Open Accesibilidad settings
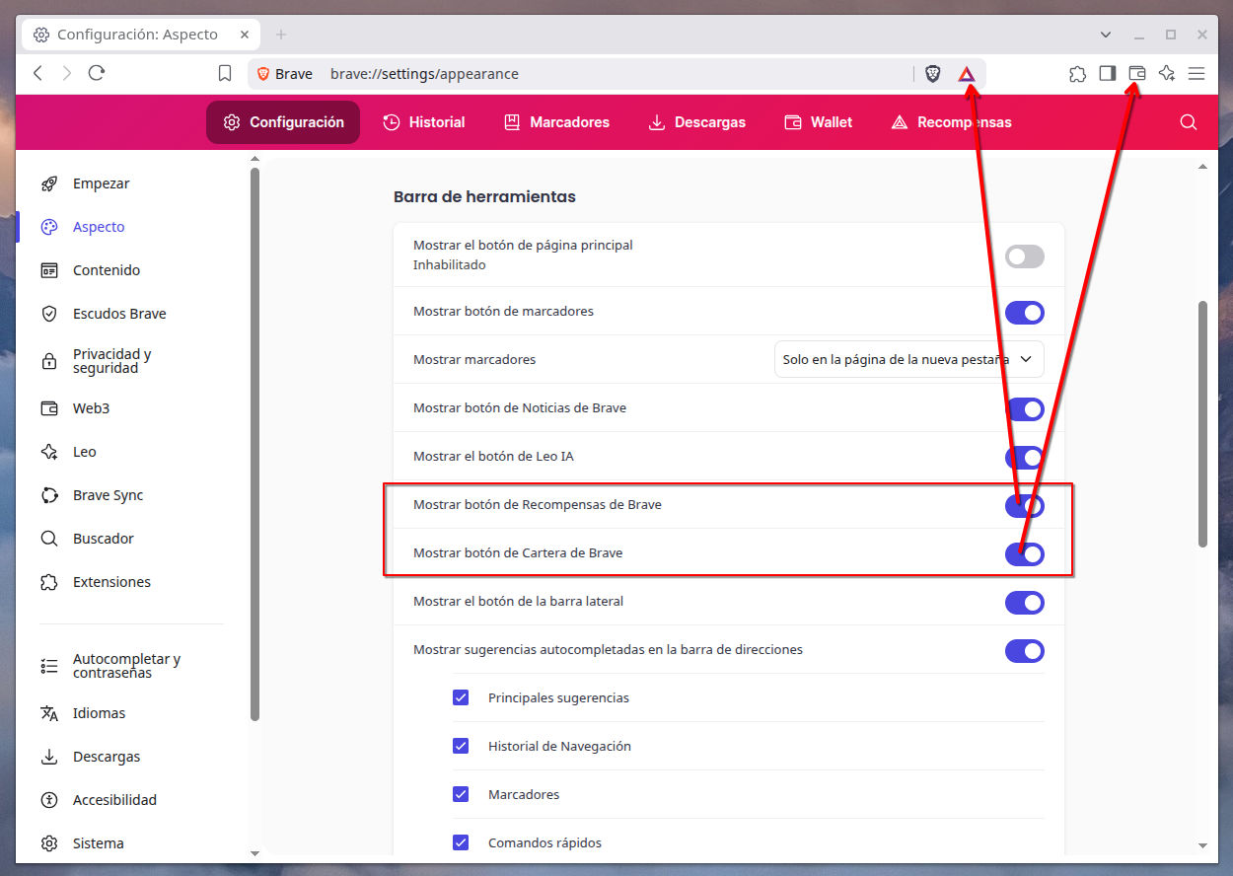1233x876 pixels. 114,800
